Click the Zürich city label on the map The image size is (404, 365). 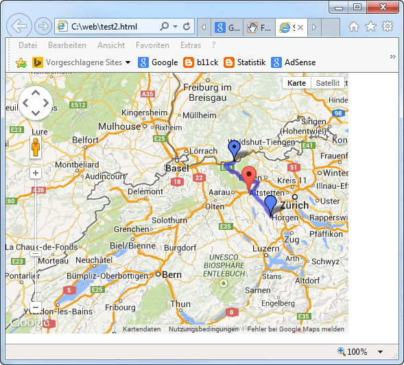tap(294, 205)
